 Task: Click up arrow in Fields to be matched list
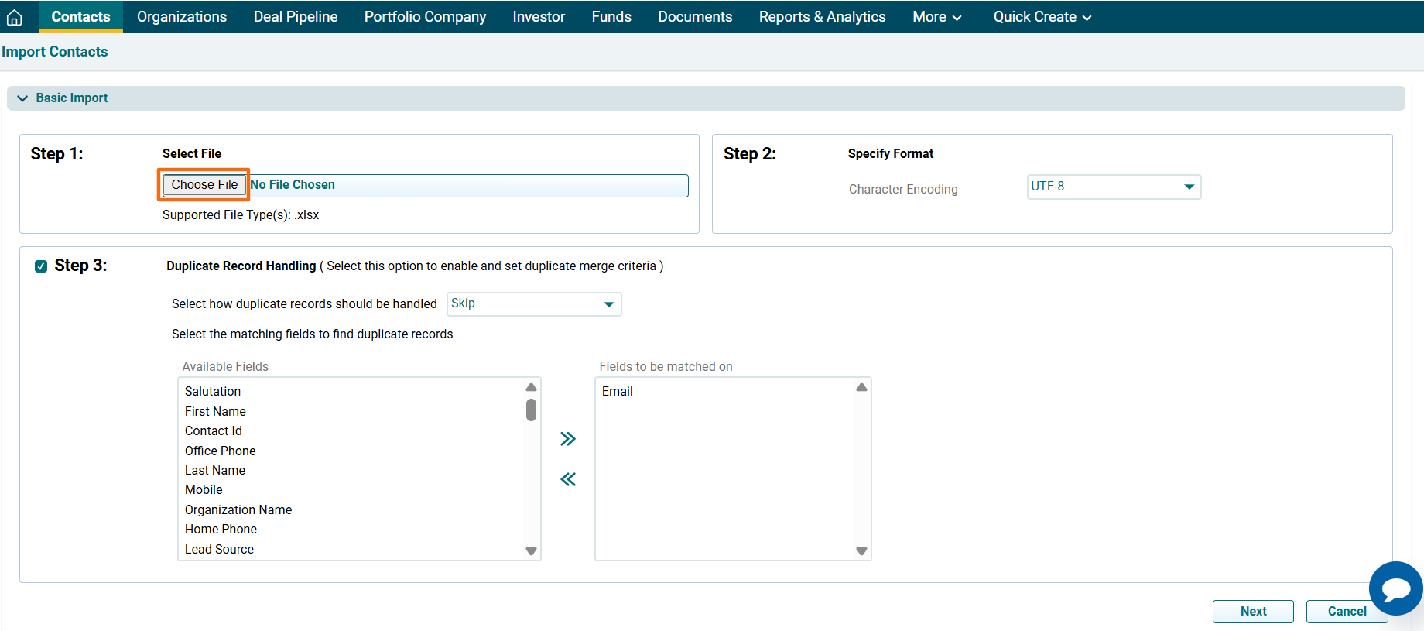point(861,387)
